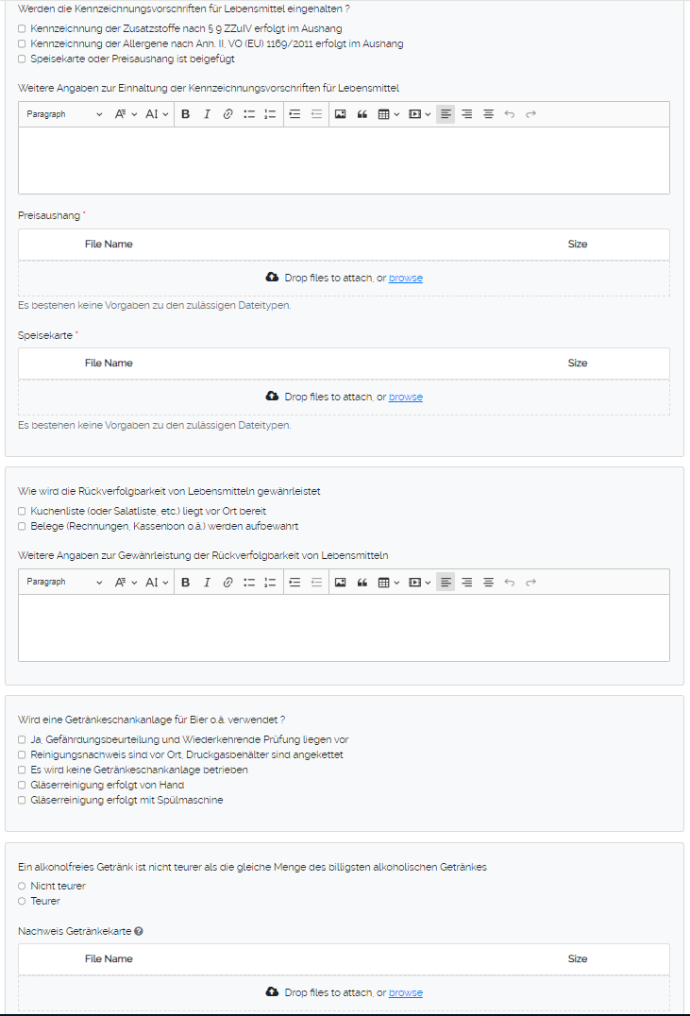This screenshot has height=1016, width=690.
Task: Open the font size dropdown in the editor
Action: pyautogui.click(x=124, y=113)
